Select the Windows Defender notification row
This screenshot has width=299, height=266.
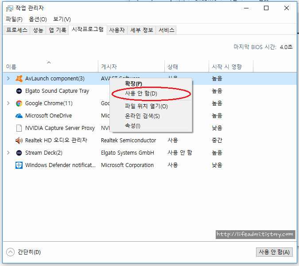tap(150, 165)
